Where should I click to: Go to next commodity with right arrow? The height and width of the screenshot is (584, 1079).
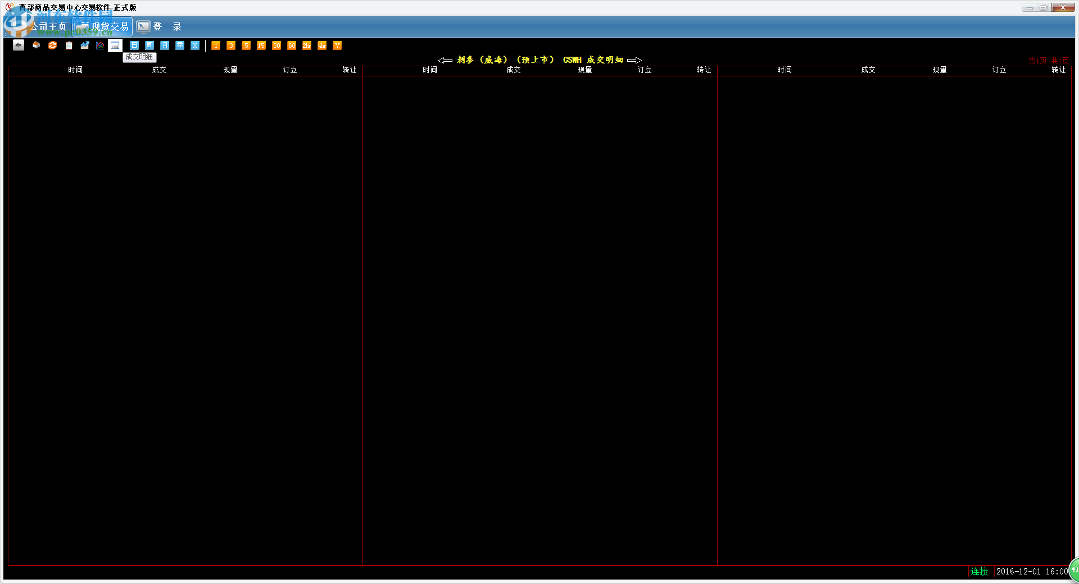634,60
